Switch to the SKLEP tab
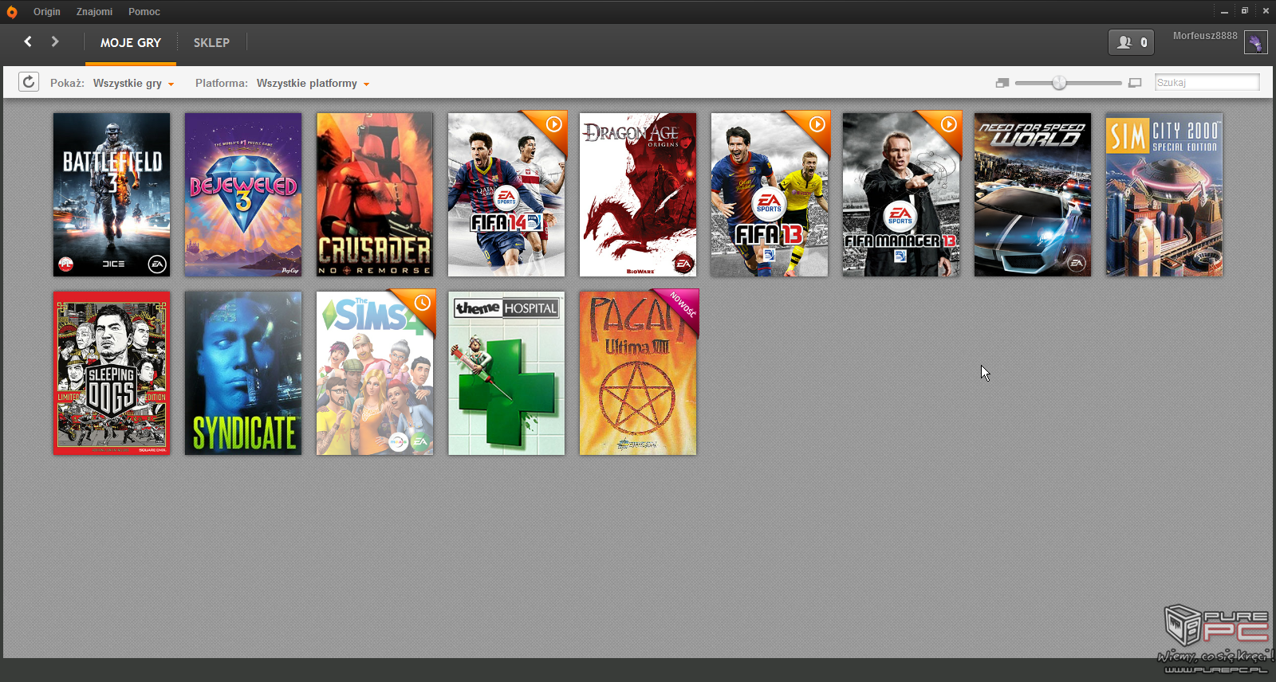The width and height of the screenshot is (1276, 682). click(211, 43)
